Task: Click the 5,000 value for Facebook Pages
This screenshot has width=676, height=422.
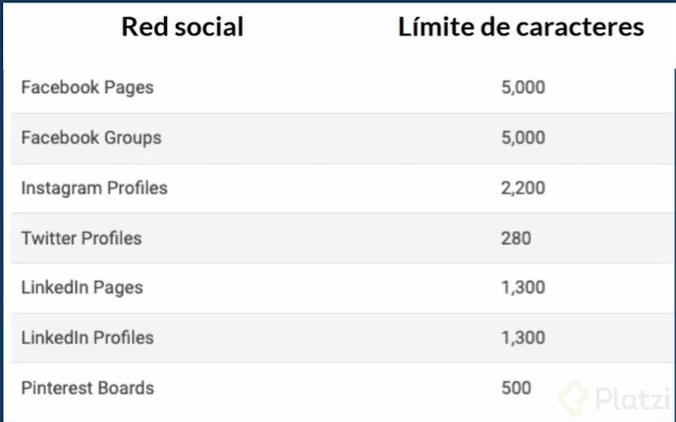Action: click(523, 87)
